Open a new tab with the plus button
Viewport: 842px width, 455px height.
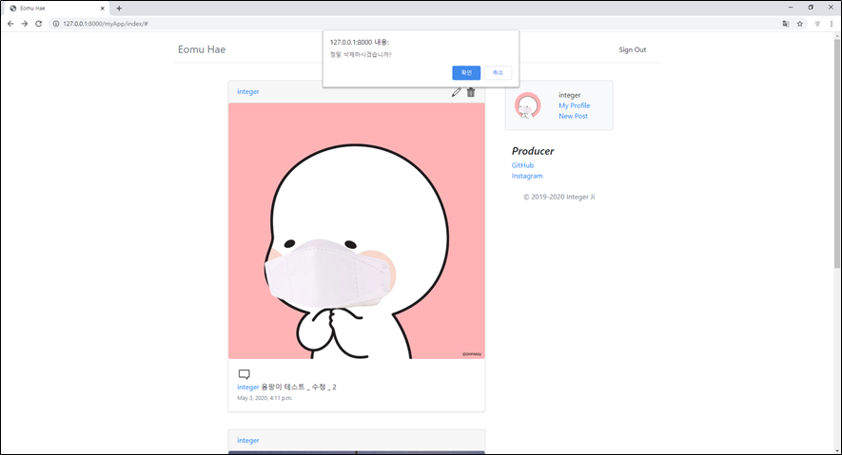point(119,8)
